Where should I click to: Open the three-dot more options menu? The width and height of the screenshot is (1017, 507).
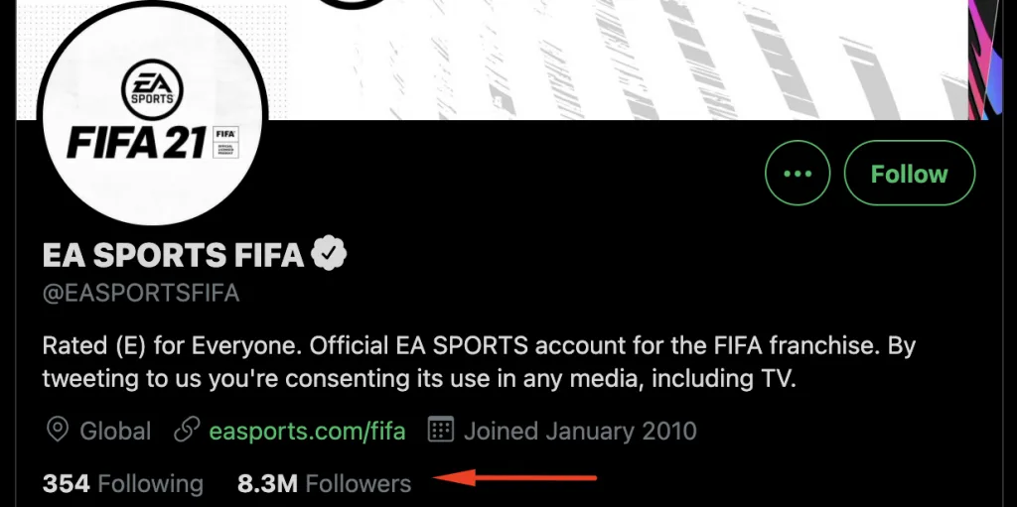click(x=798, y=174)
